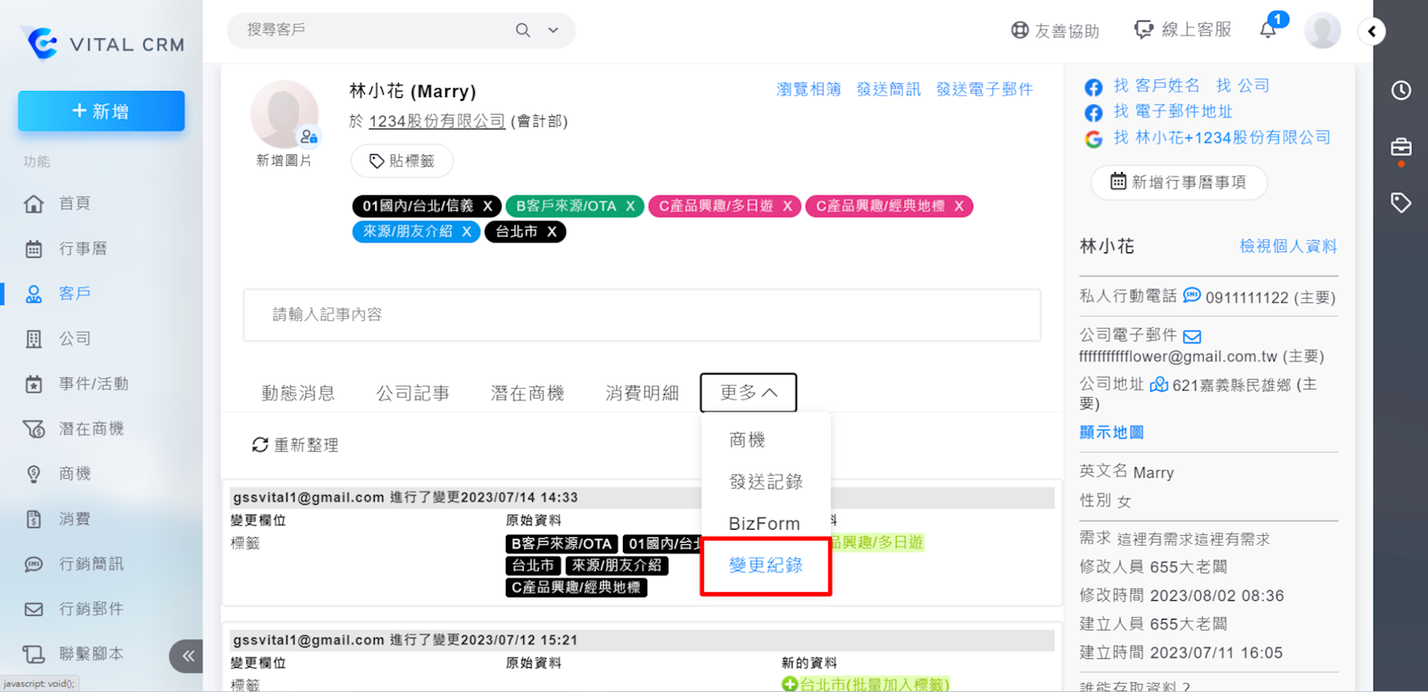Switch to 消費明細 tab
1428x692 pixels.
coord(642,393)
